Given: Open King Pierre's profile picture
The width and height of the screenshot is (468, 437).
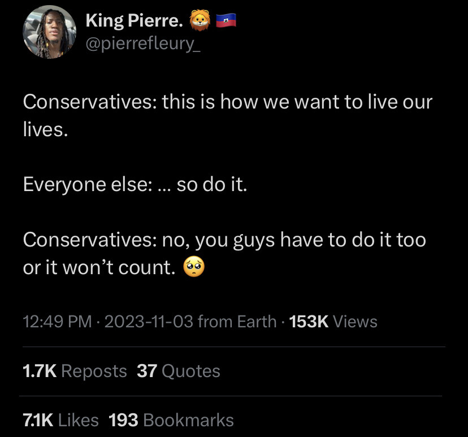Looking at the screenshot, I should click(49, 32).
